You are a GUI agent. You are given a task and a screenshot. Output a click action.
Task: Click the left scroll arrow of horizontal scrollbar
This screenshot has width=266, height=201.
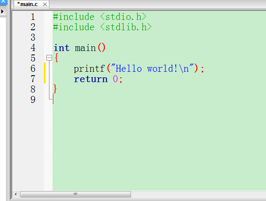[x=16, y=194]
